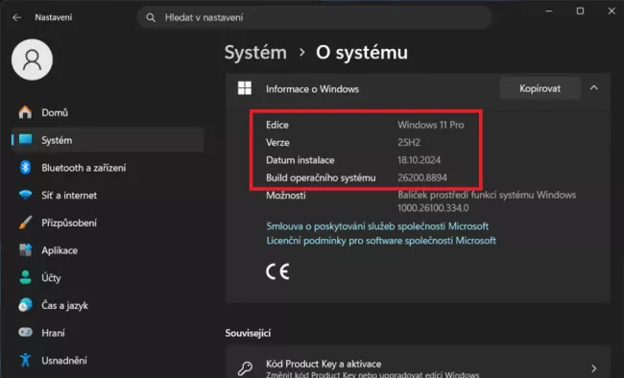Click the Účty person icon
The width and height of the screenshot is (624, 378).
tap(26, 277)
